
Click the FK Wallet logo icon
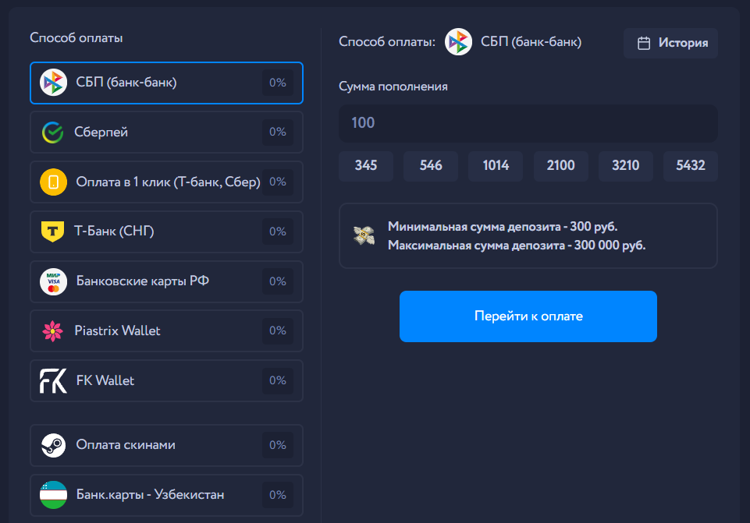point(53,380)
